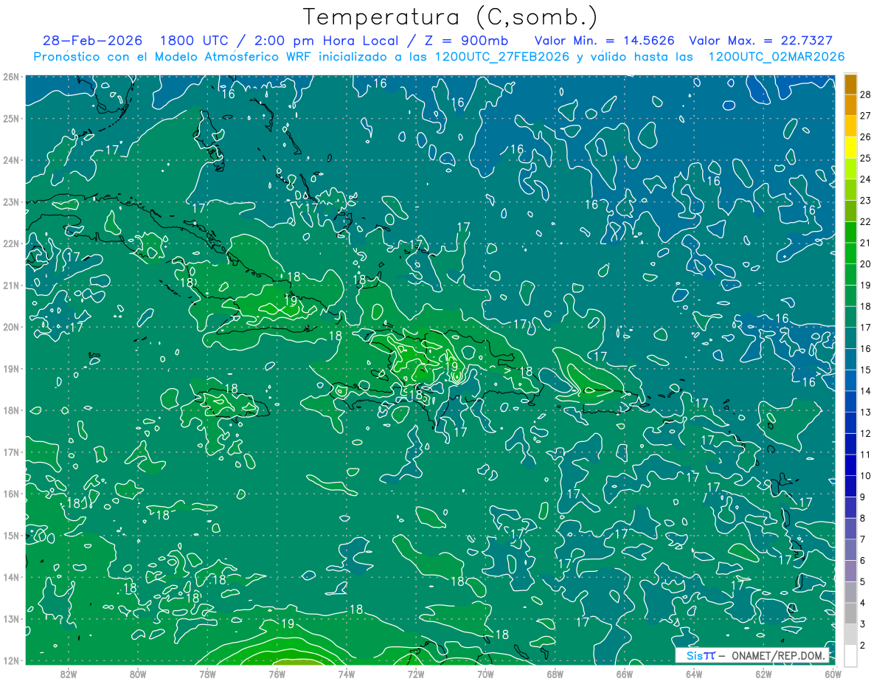Click the '22N' latitude label

tap(10, 243)
